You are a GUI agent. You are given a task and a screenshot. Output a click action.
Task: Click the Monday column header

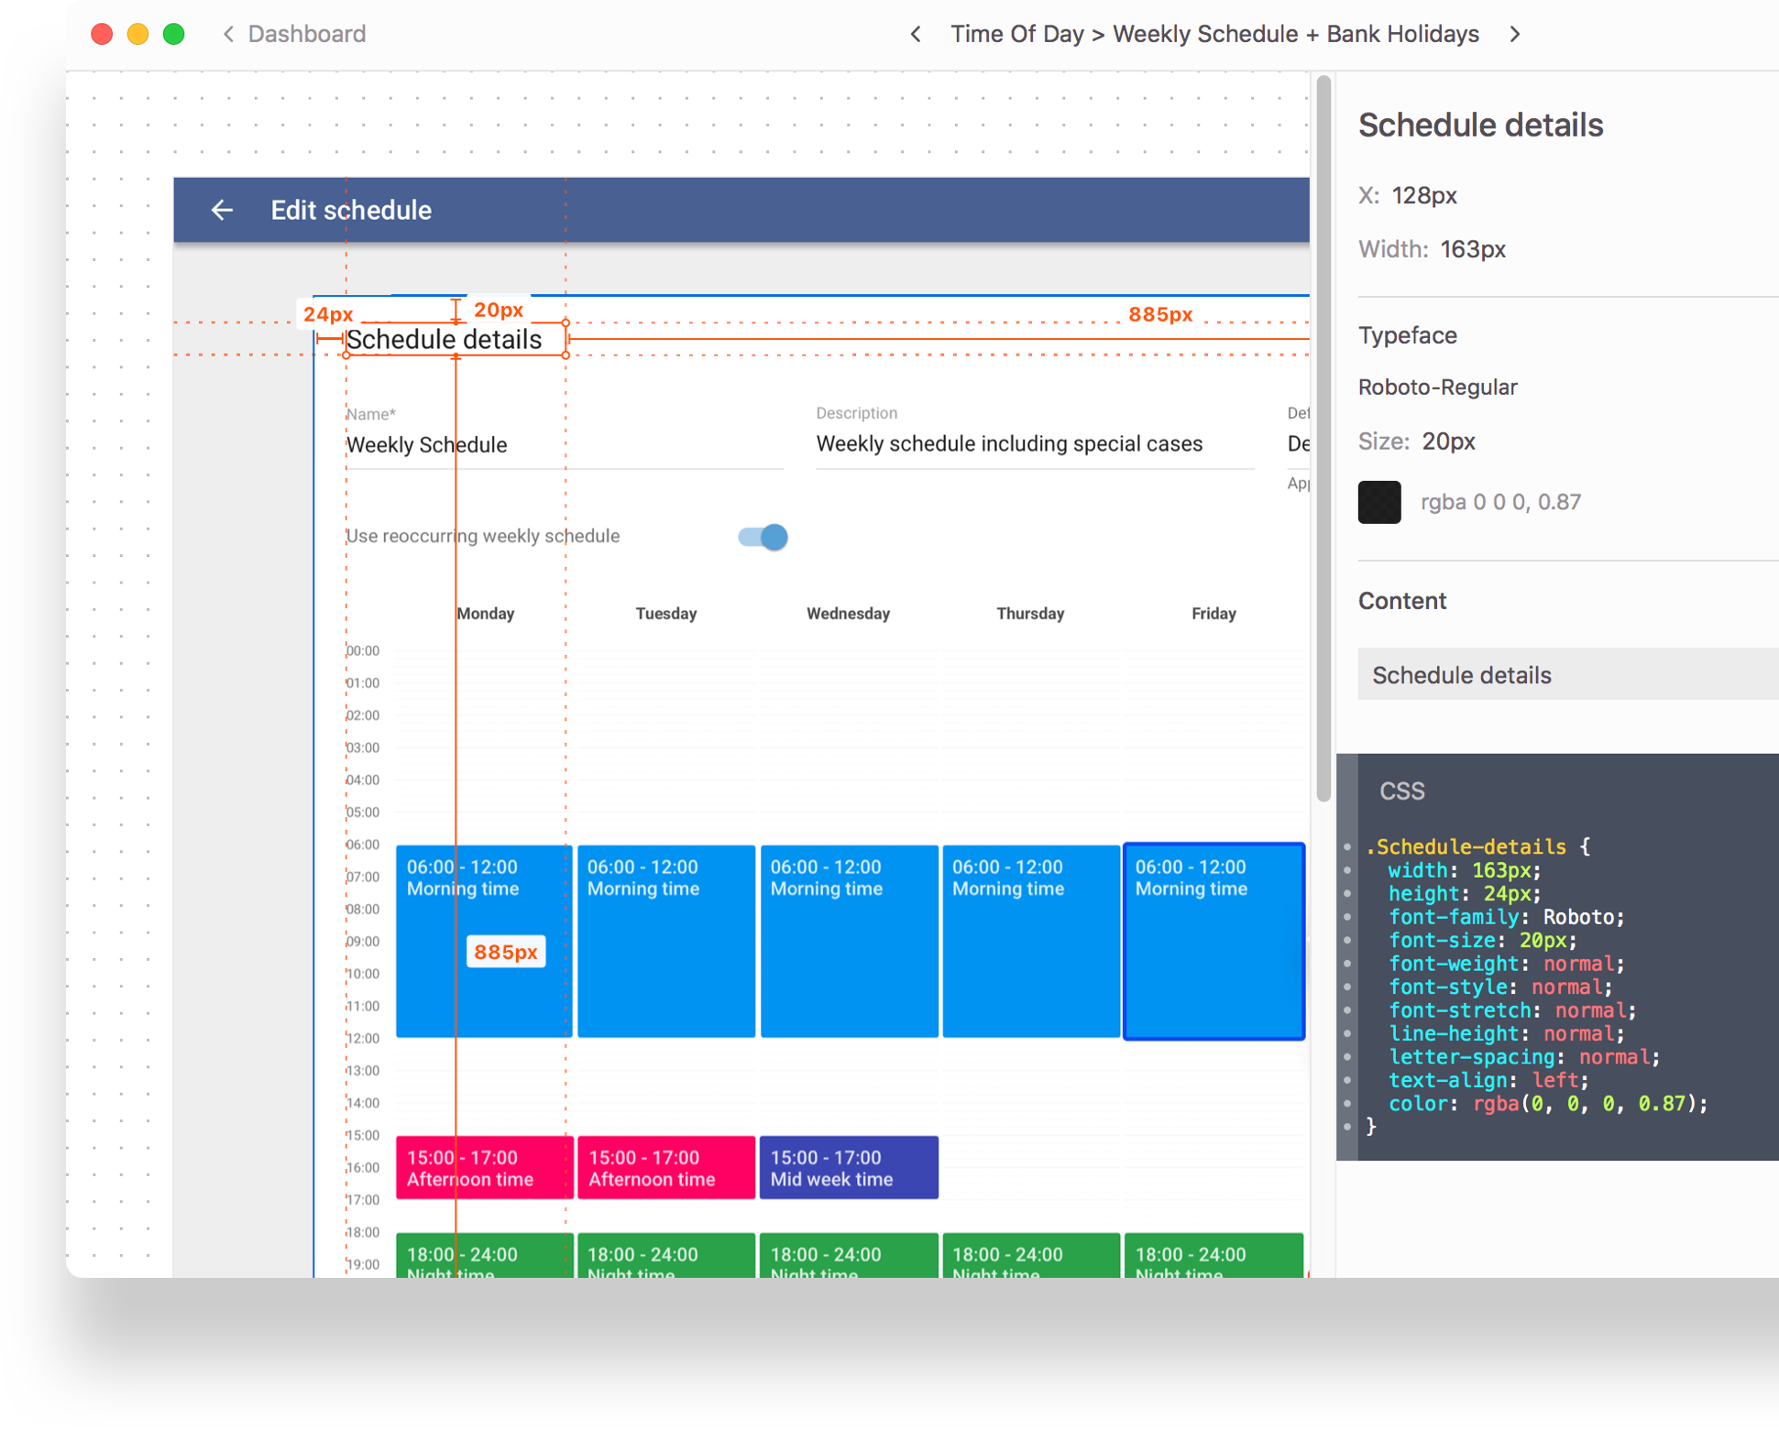pos(486,614)
